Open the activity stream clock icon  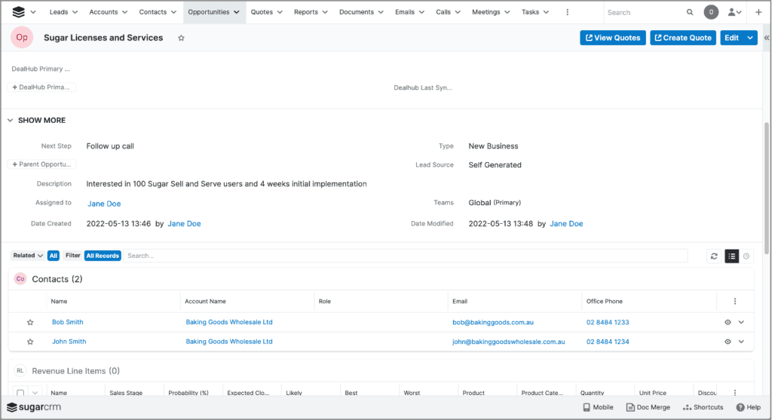(746, 256)
